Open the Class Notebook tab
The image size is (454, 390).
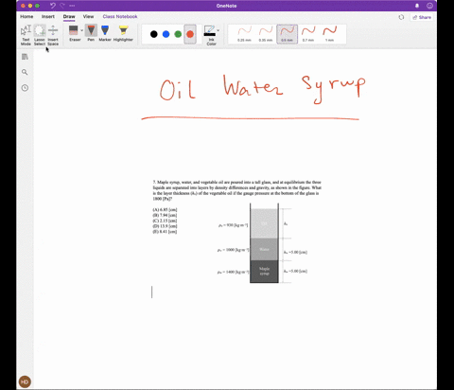(x=120, y=16)
